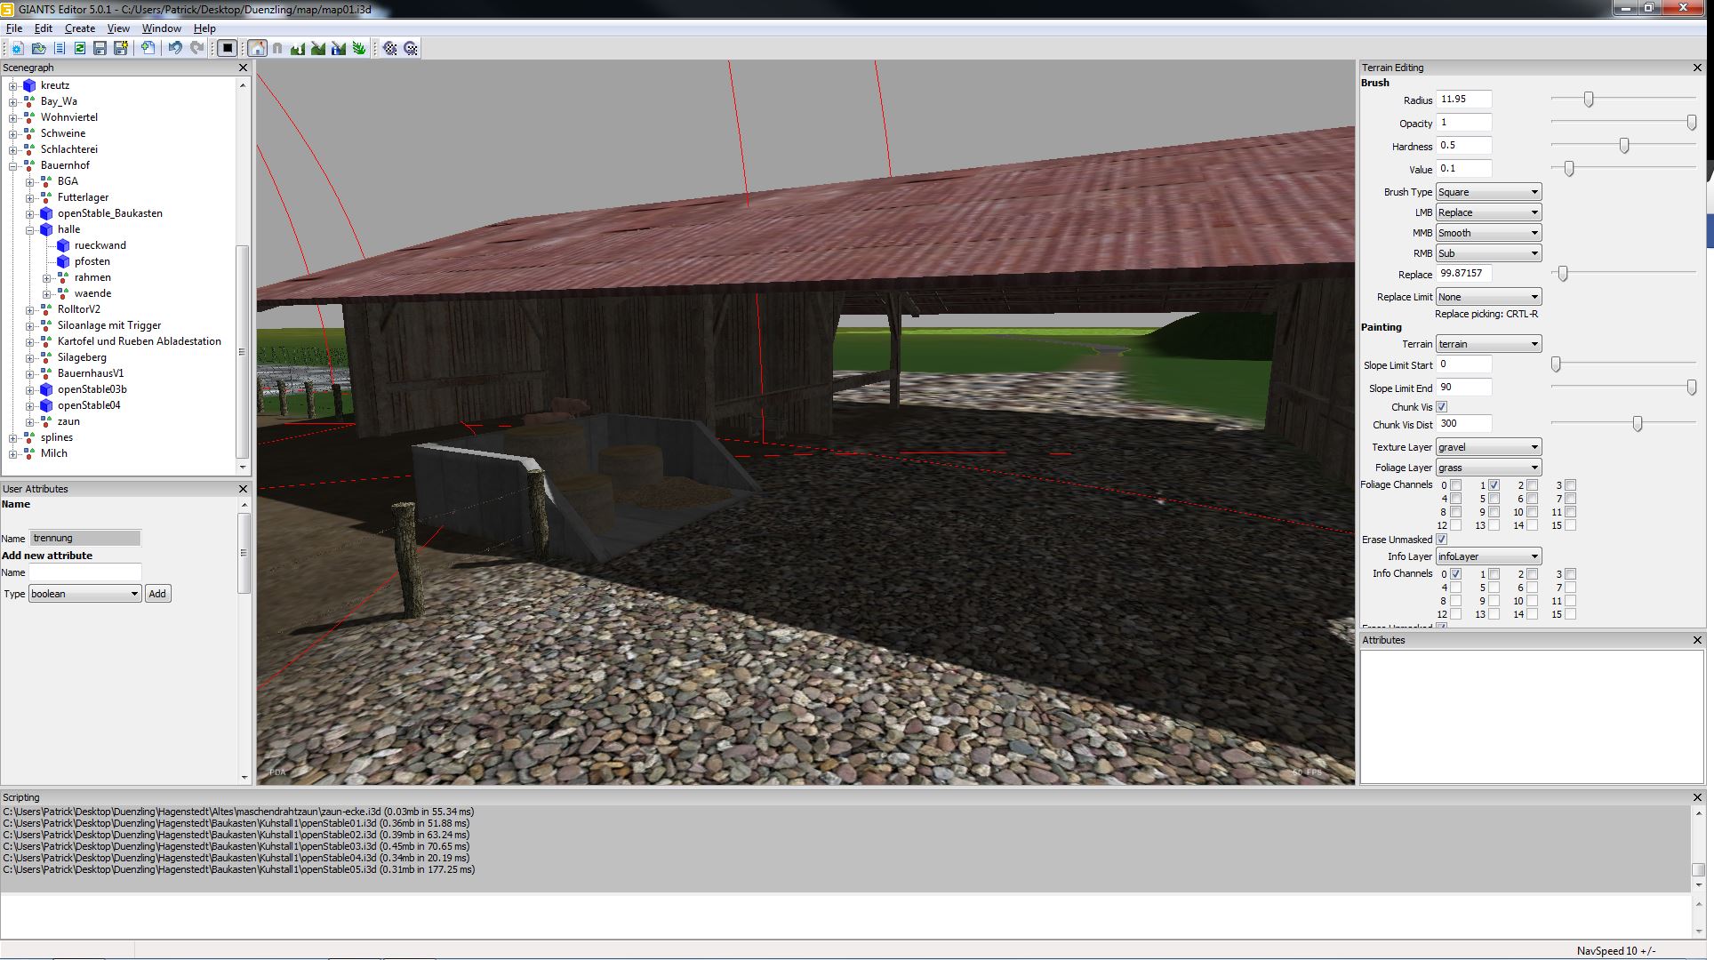
Task: Open the Brush Type dropdown
Action: 1488,192
